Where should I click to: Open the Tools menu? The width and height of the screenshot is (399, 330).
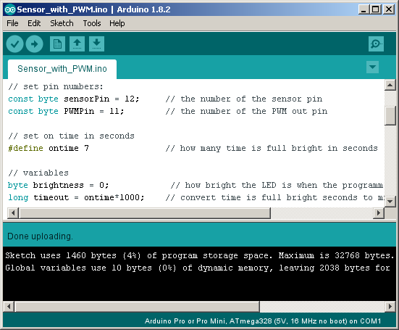coord(92,23)
